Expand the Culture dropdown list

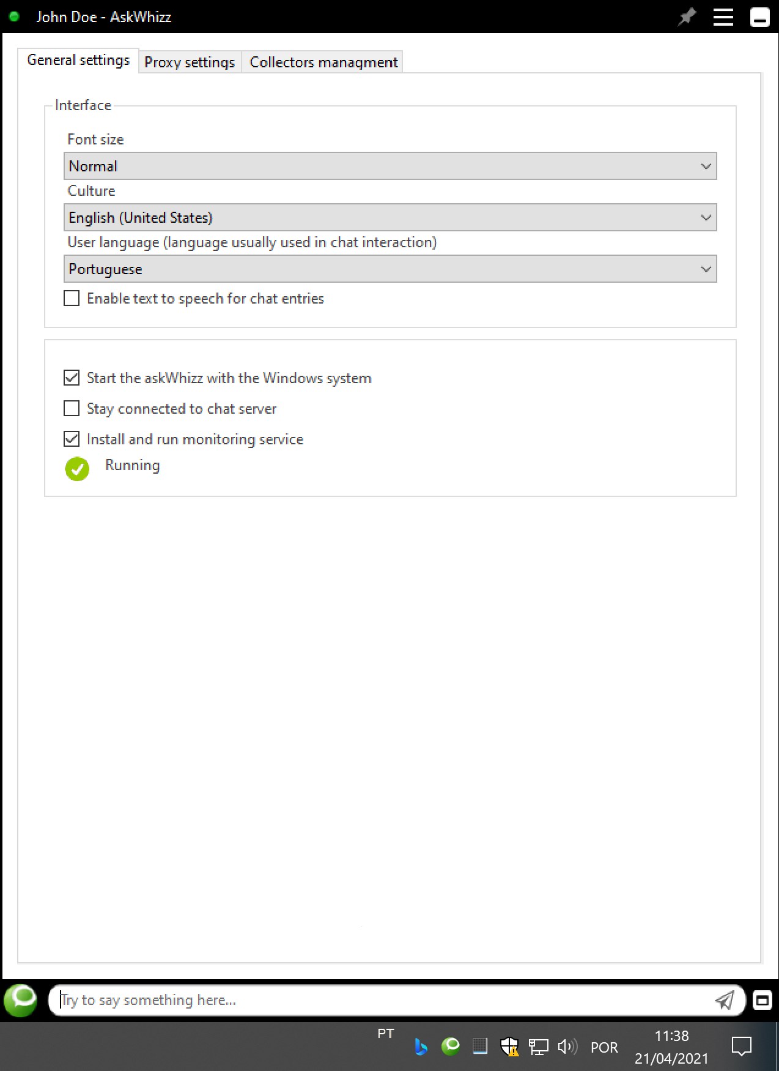tap(390, 217)
